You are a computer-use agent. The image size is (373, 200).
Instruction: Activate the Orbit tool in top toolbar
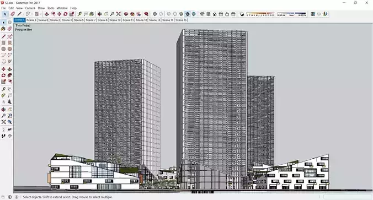tap(99, 14)
